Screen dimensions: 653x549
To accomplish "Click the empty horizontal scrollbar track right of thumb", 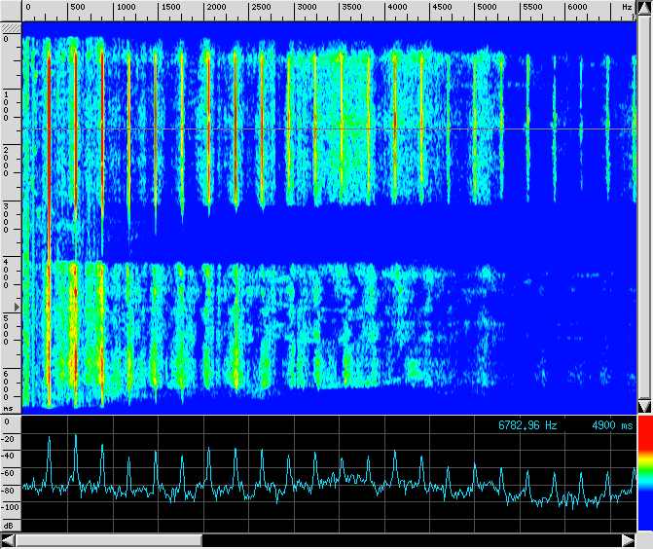I will click(x=409, y=540).
